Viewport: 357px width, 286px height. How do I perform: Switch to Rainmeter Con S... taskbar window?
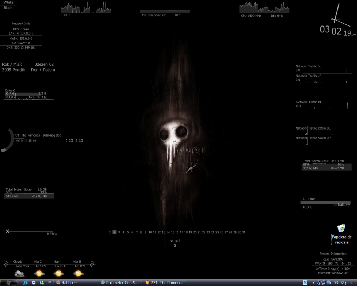pyautogui.click(x=120, y=283)
